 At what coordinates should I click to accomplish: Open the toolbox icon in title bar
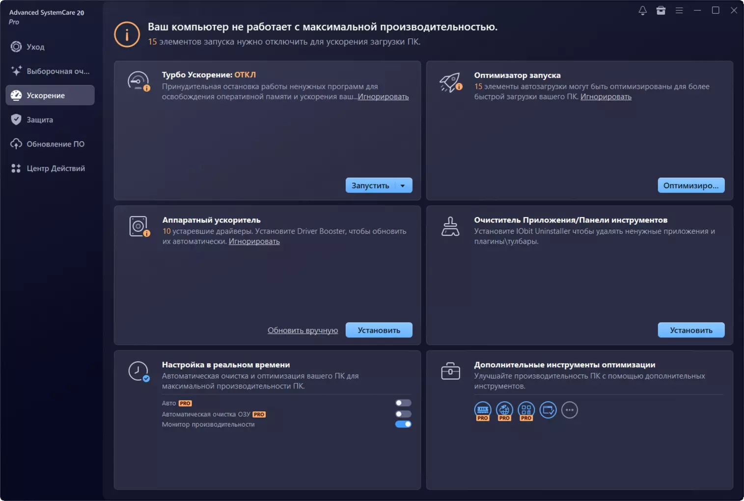661,10
